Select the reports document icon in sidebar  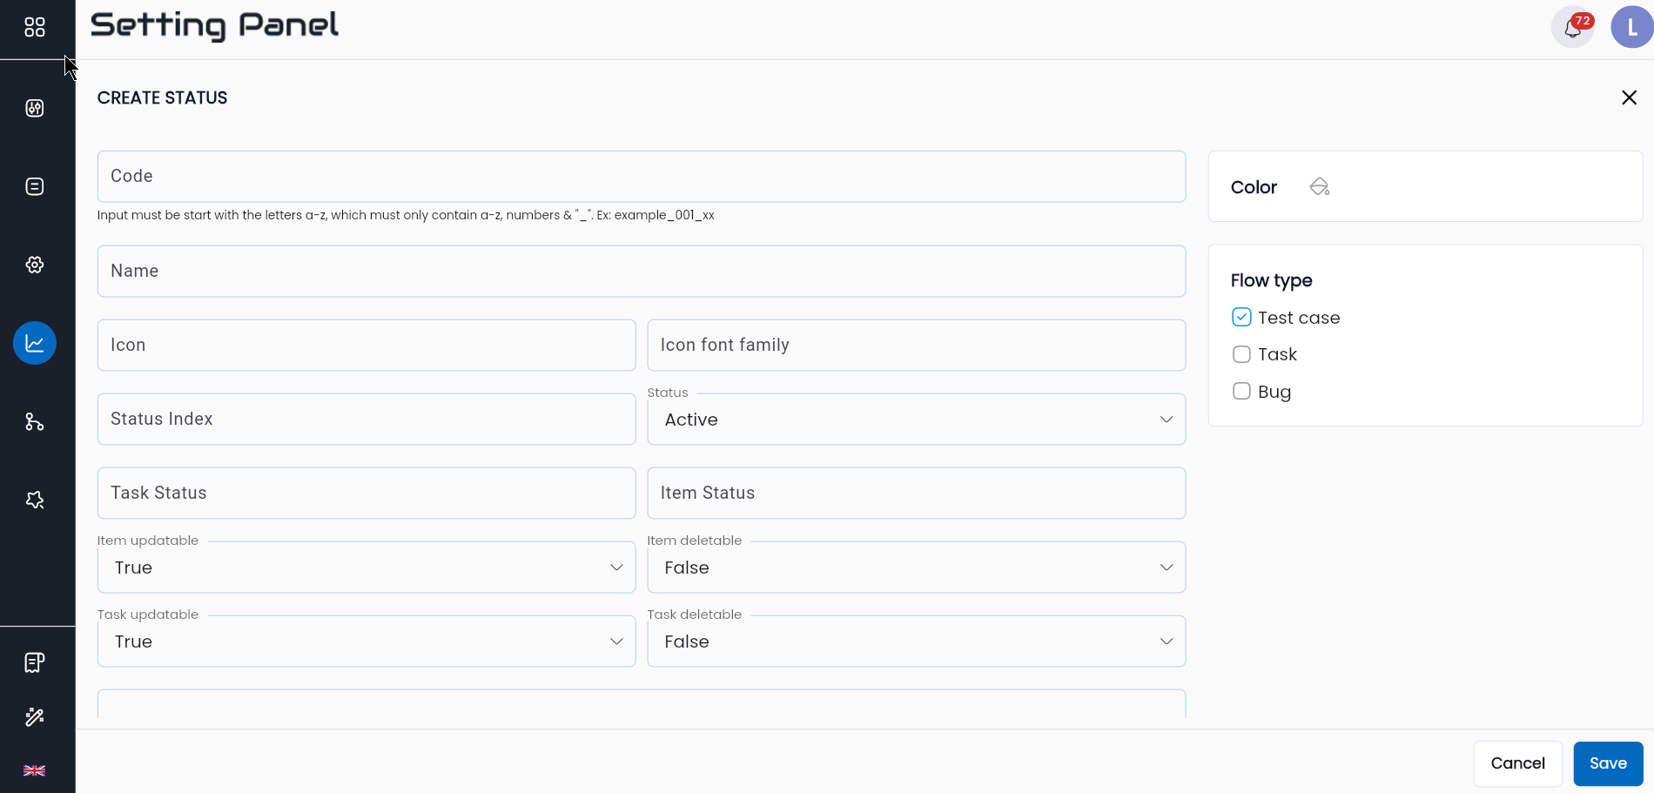[34, 185]
